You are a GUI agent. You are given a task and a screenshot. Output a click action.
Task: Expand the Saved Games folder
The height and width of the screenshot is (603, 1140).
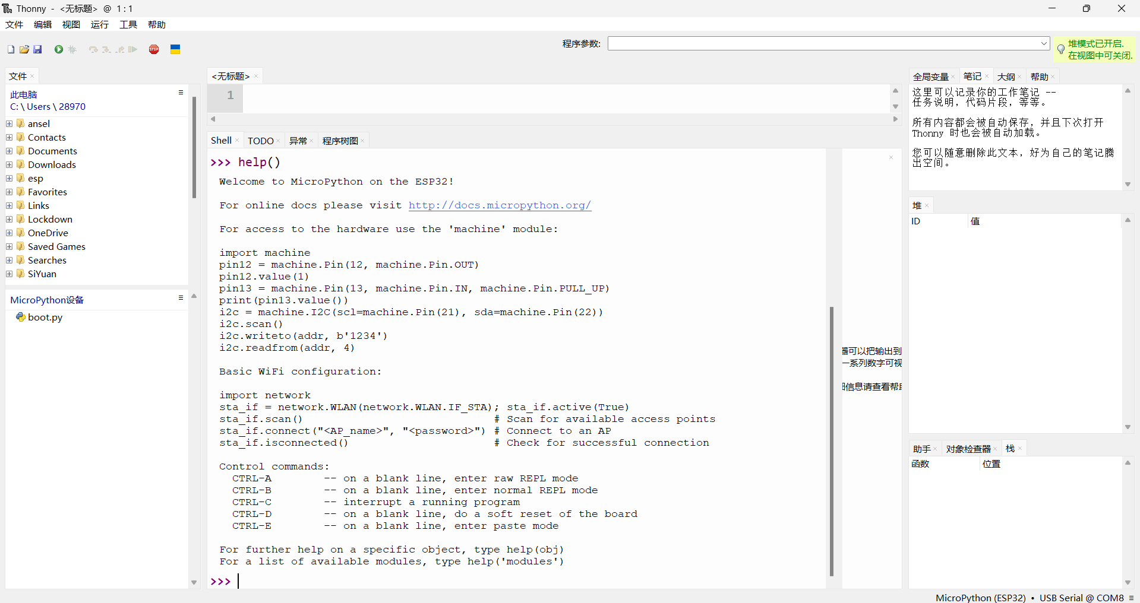click(x=10, y=246)
